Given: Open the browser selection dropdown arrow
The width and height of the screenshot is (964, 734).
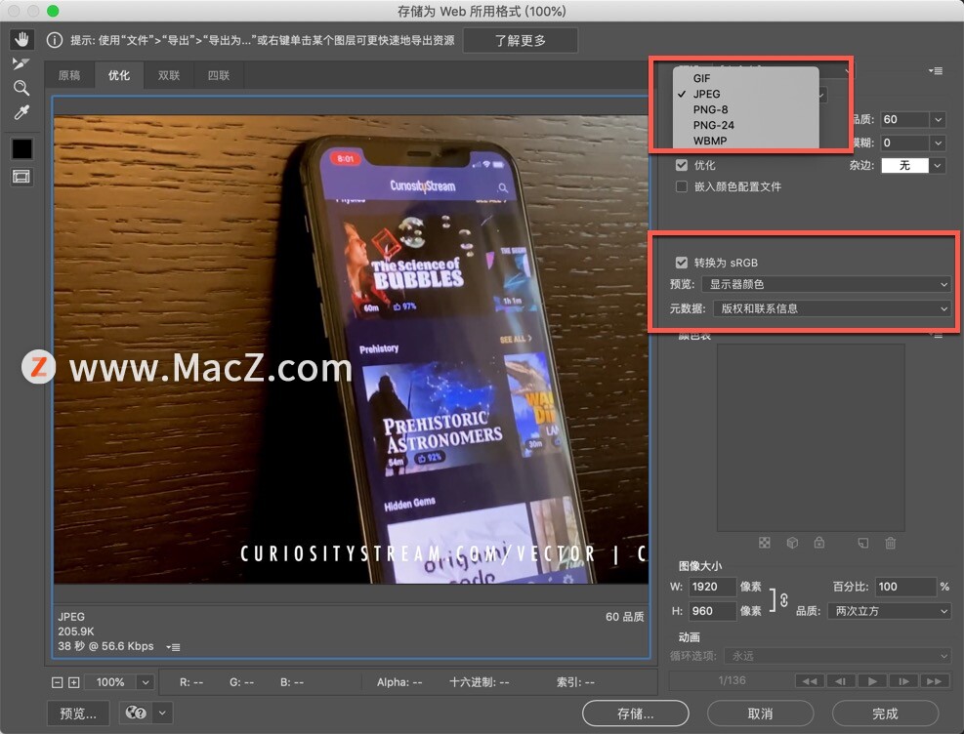Looking at the screenshot, I should (x=162, y=713).
